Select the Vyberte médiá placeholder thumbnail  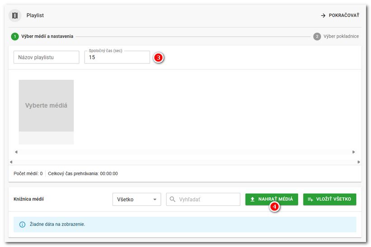click(x=46, y=106)
